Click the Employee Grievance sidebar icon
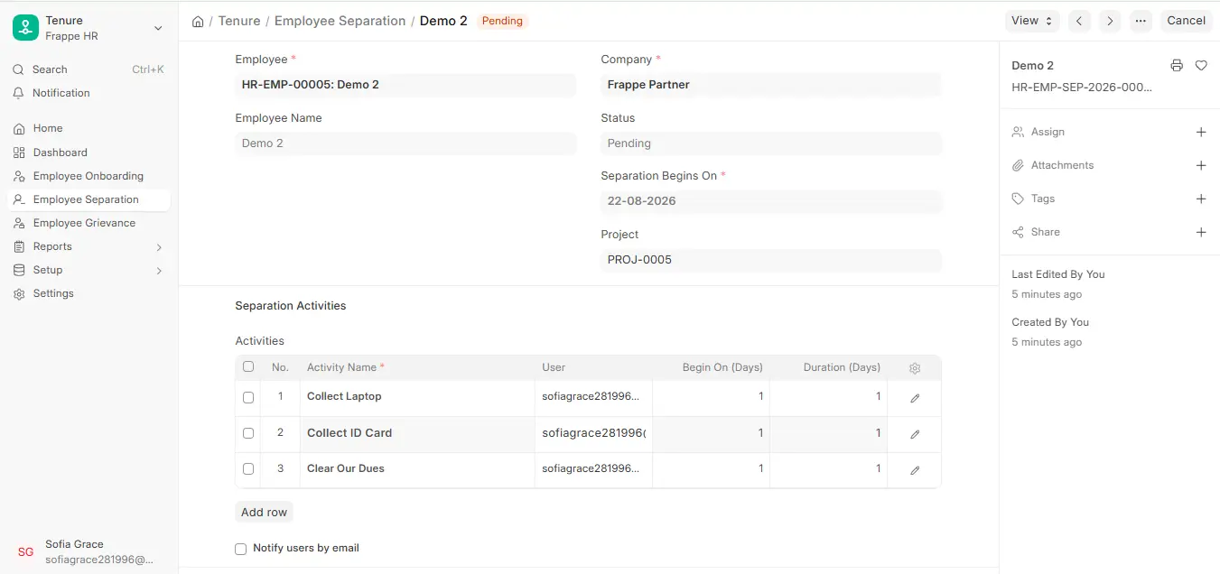 click(19, 223)
